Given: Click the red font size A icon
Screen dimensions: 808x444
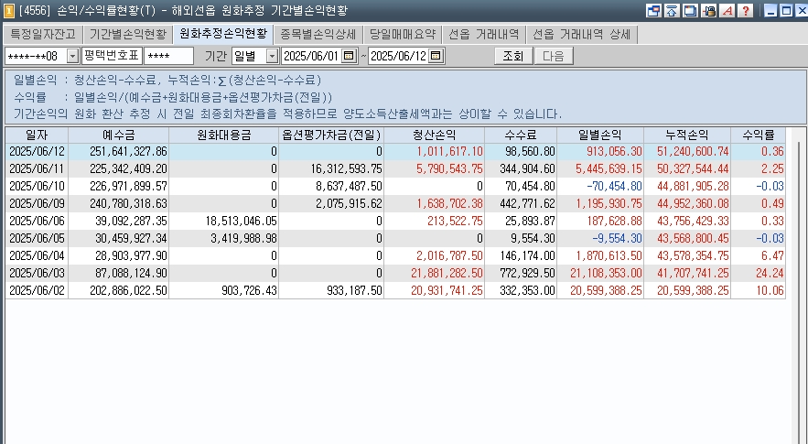Looking at the screenshot, I should (727, 10).
